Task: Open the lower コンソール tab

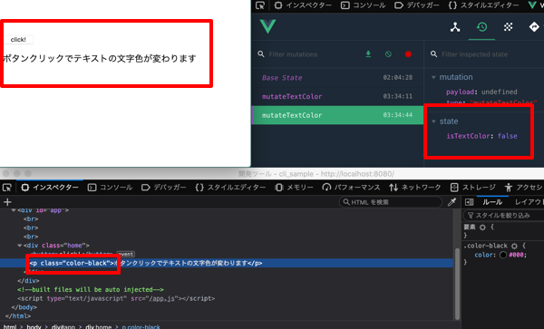Action: pos(110,188)
